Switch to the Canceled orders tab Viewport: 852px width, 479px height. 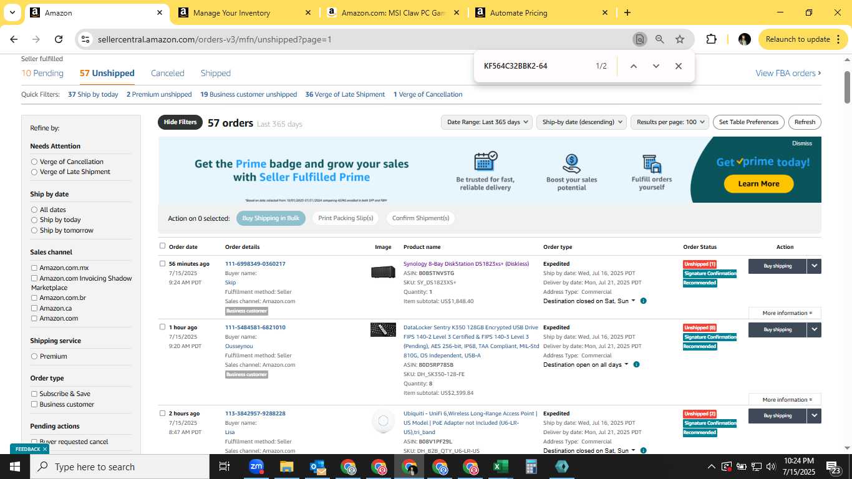point(168,73)
